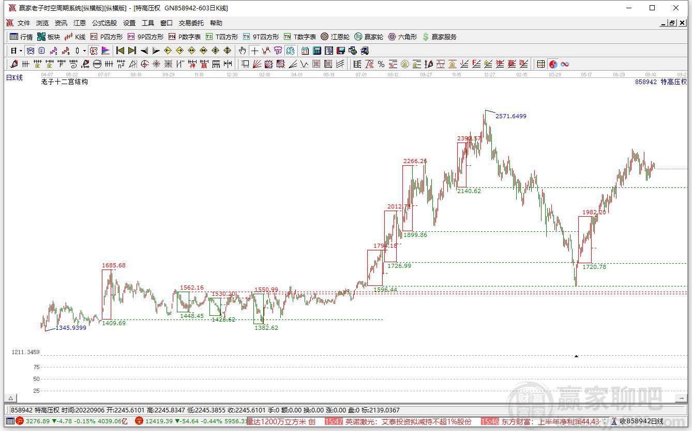Click the flag-shaped color chart icon
Image resolution: width=692 pixels, height=431 pixels.
[x=106, y=51]
